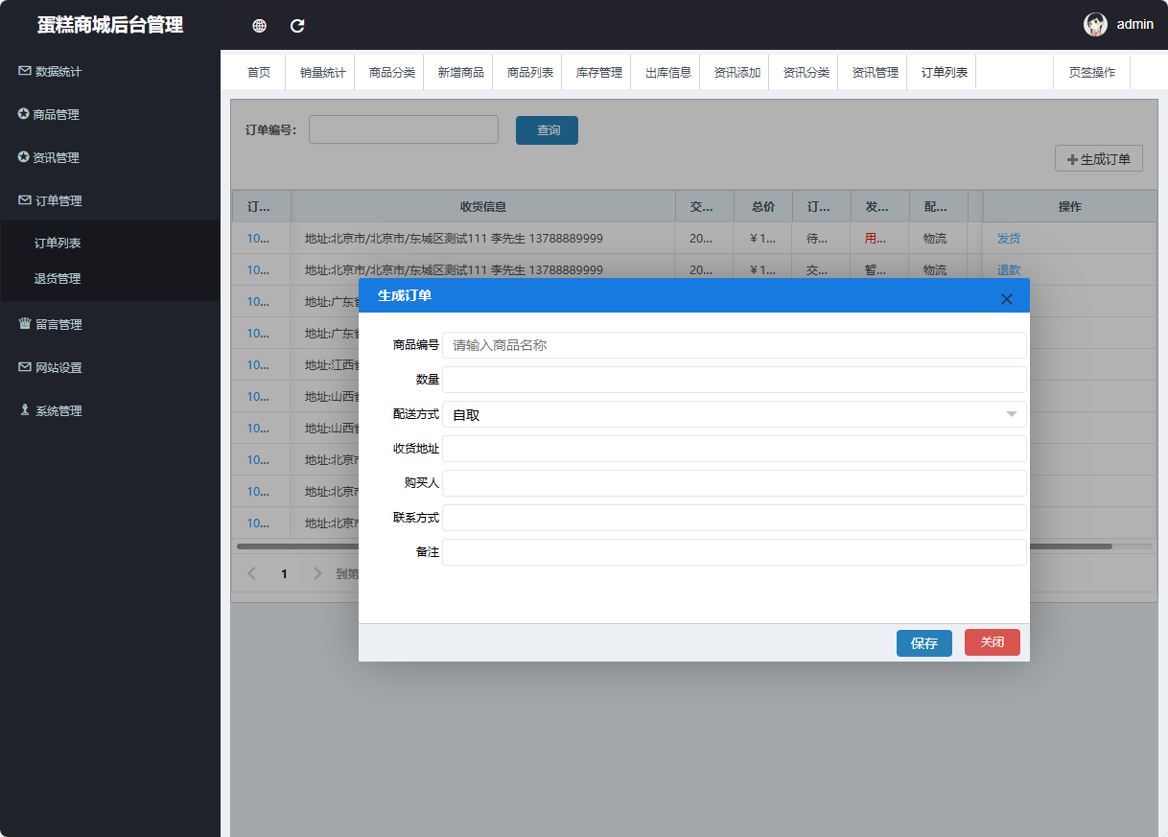
Task: Click the crown icon beside 留言管理
Action: [24, 324]
